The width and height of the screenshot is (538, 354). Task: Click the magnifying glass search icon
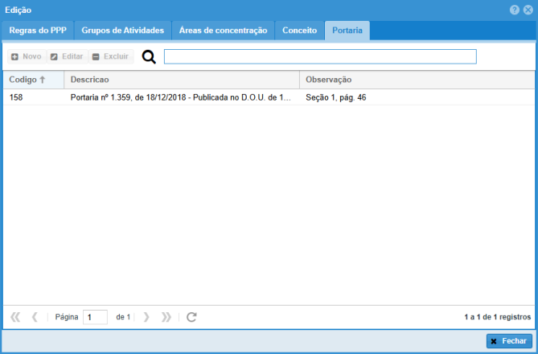(x=149, y=57)
